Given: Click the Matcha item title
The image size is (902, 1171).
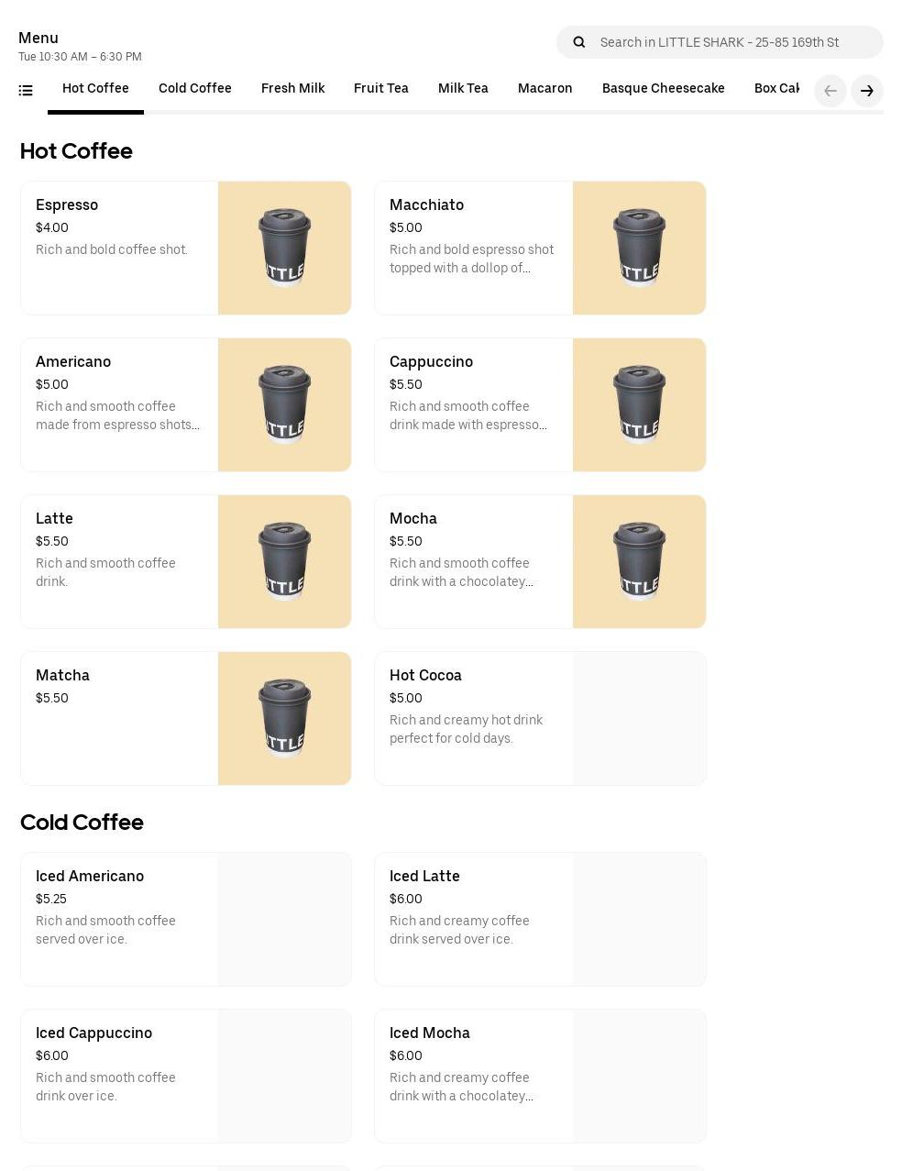Looking at the screenshot, I should pyautogui.click(x=62, y=676).
